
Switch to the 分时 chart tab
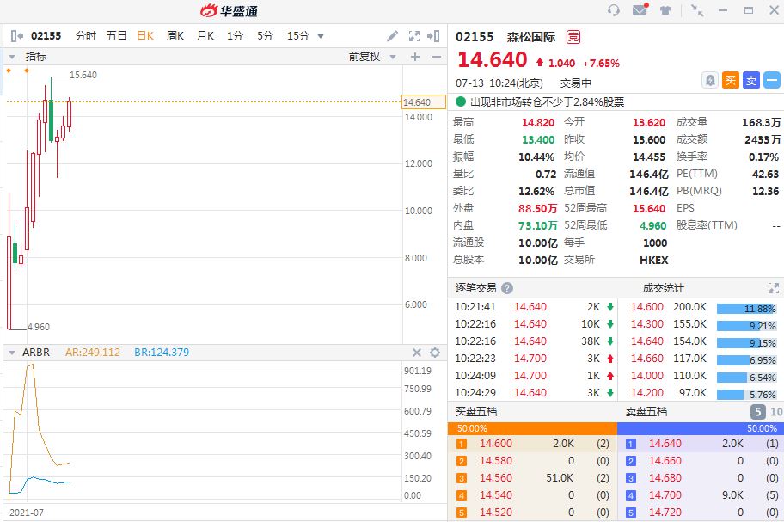click(86, 36)
